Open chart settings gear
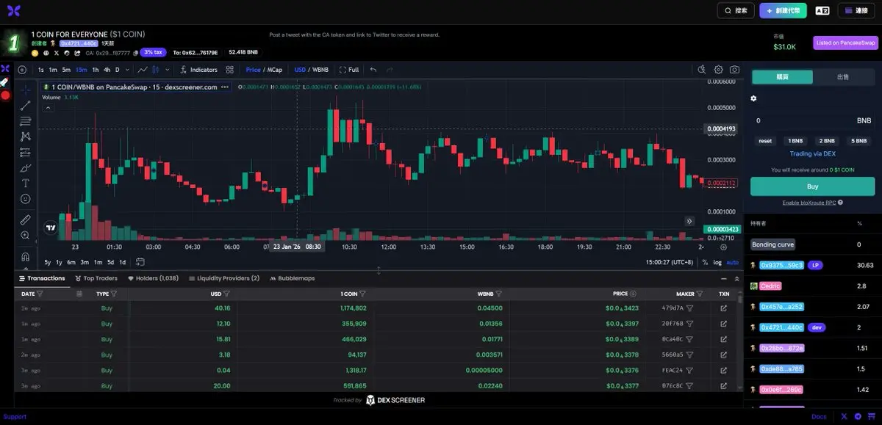Viewport: 882px width, 425px height. 719,70
